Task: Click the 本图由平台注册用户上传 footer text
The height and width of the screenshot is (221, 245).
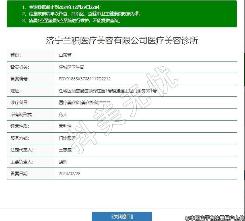Action: coord(215,218)
